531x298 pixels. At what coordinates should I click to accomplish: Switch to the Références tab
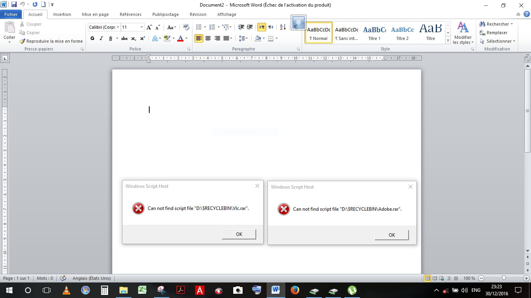[x=131, y=14]
